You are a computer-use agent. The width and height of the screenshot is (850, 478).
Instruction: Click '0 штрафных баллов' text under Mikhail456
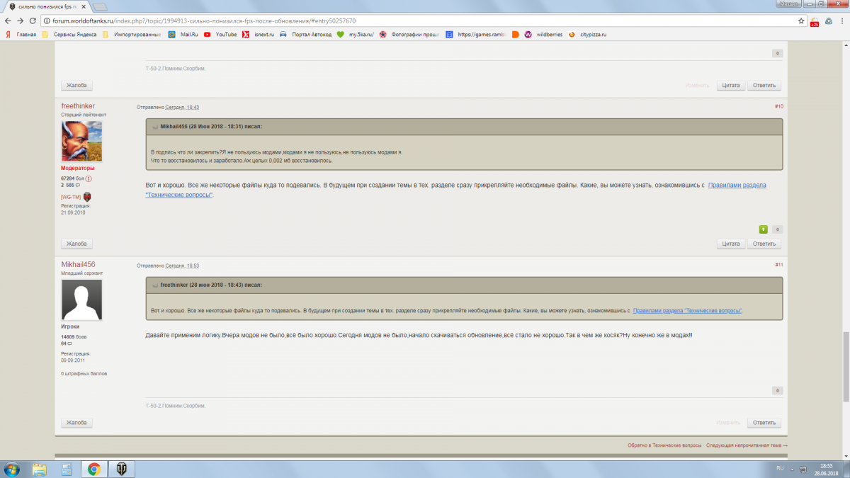click(x=84, y=373)
